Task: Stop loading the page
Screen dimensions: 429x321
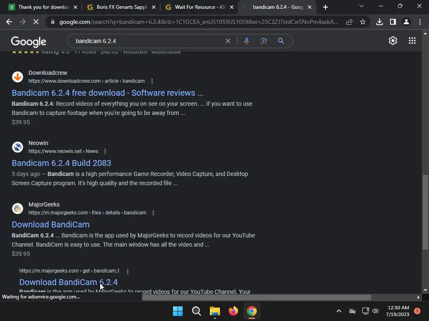Action: [36, 22]
